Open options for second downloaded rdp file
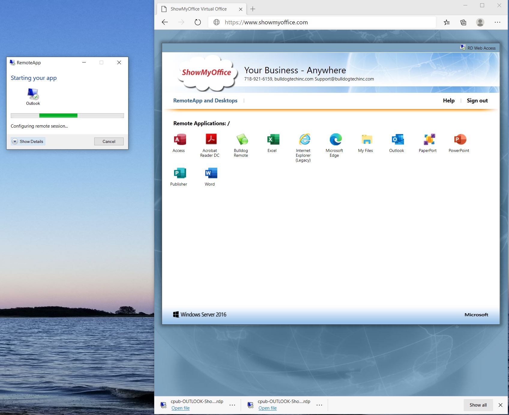 [x=319, y=405]
